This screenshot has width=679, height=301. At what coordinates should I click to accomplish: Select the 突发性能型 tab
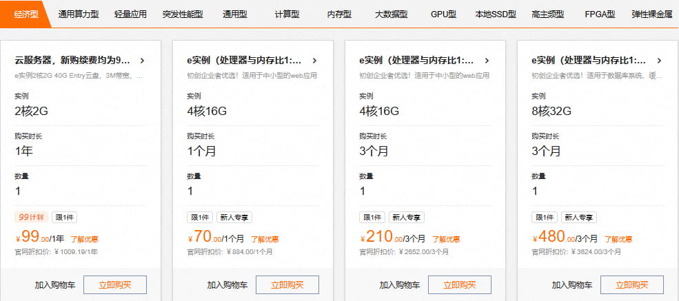(x=183, y=14)
